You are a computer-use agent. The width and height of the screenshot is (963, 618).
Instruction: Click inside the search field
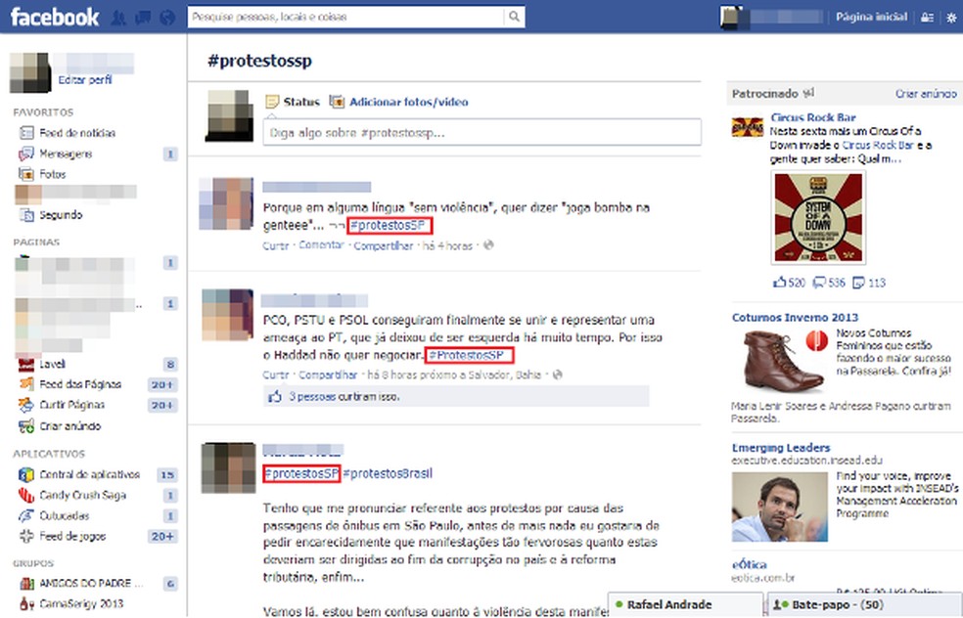click(x=343, y=17)
